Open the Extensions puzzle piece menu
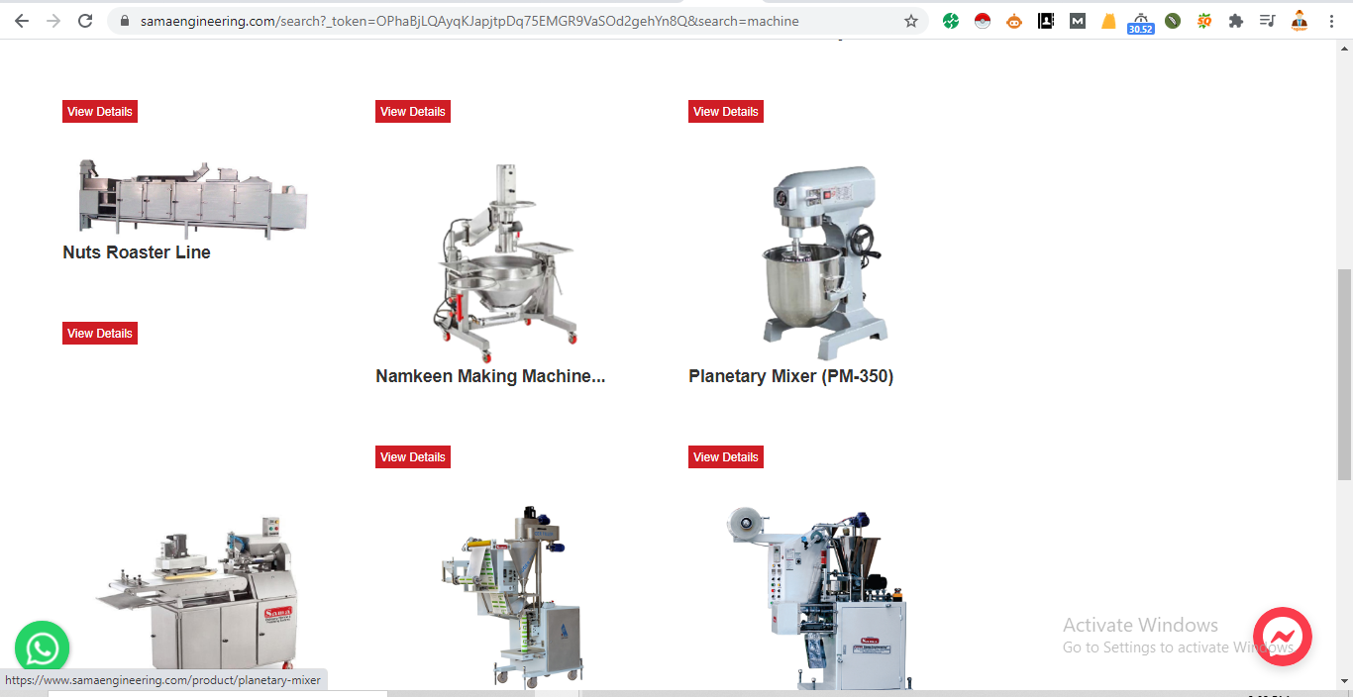 pos(1236,21)
